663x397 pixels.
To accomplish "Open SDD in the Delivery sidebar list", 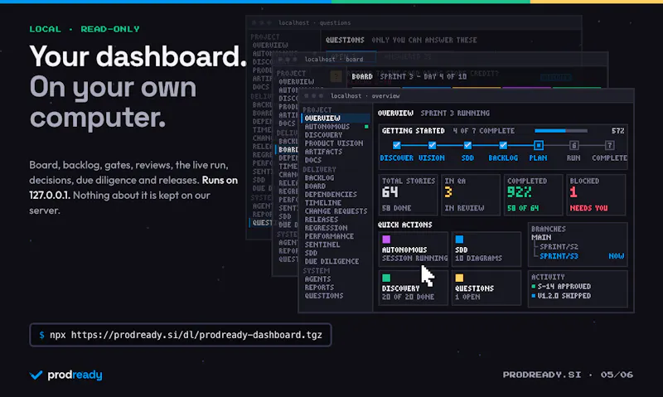I will pos(311,254).
